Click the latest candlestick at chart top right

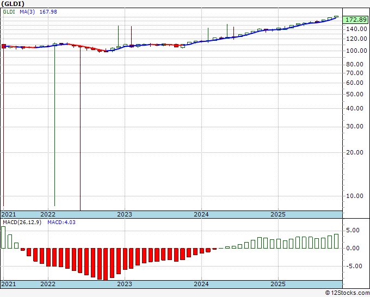pyautogui.click(x=336, y=17)
